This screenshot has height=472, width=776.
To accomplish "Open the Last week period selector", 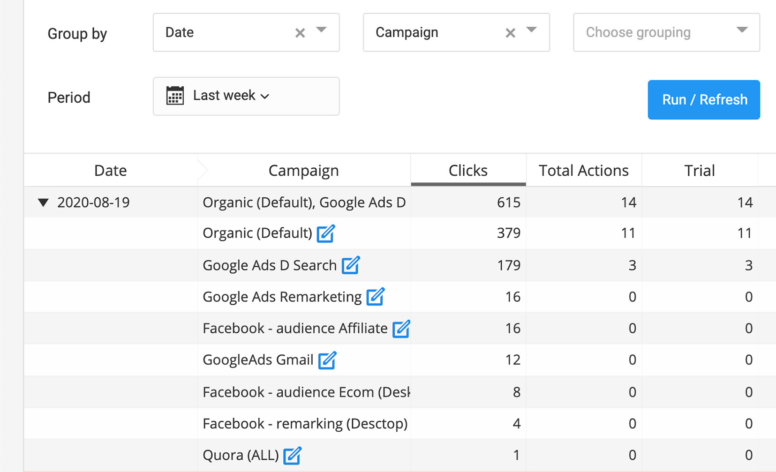I will click(231, 96).
